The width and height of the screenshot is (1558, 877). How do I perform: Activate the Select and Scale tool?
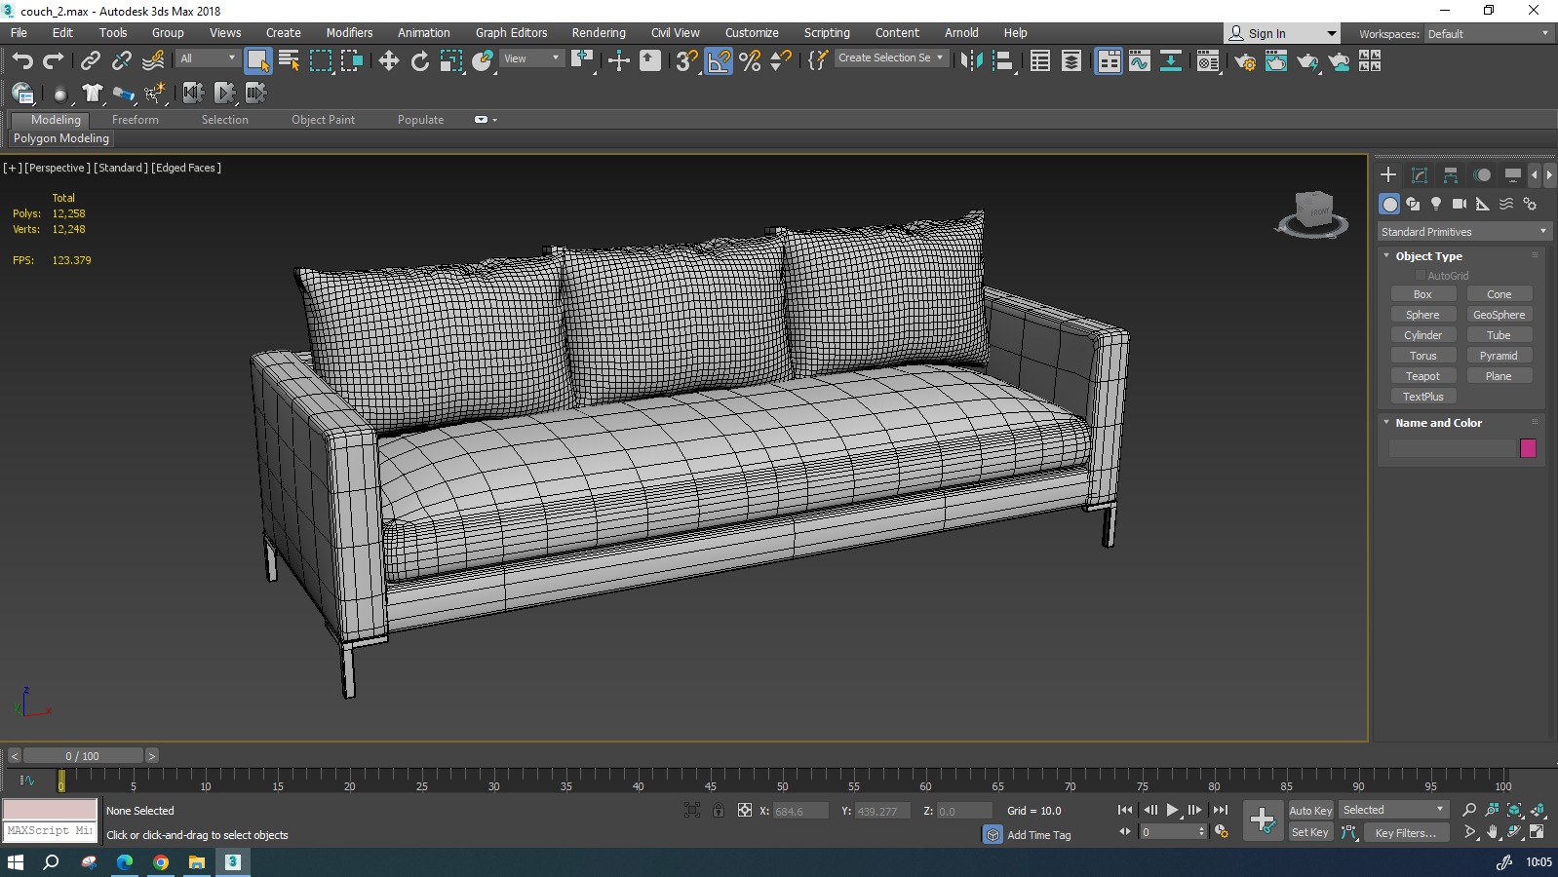(451, 60)
